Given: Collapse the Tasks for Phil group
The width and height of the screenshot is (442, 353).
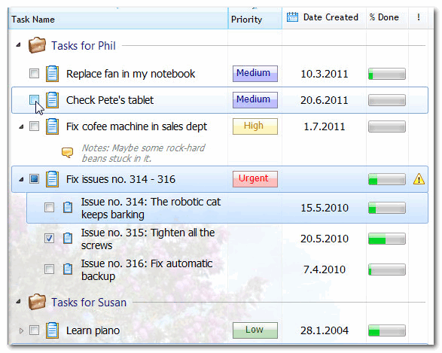Looking at the screenshot, I should coord(18,45).
